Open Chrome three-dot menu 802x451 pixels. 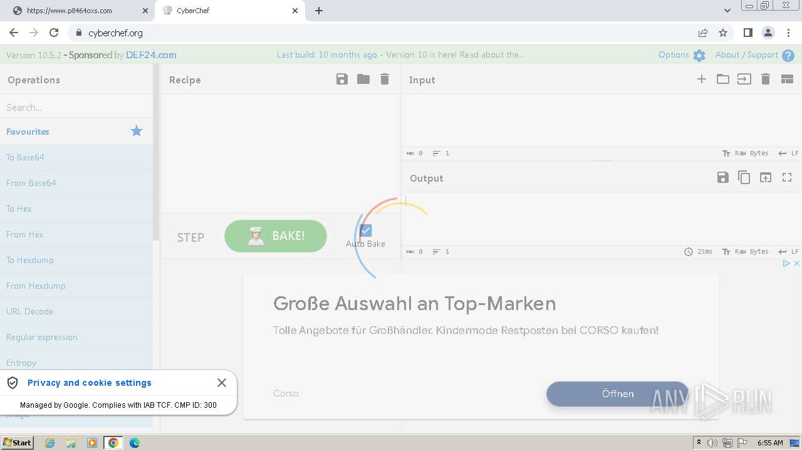[x=789, y=33]
